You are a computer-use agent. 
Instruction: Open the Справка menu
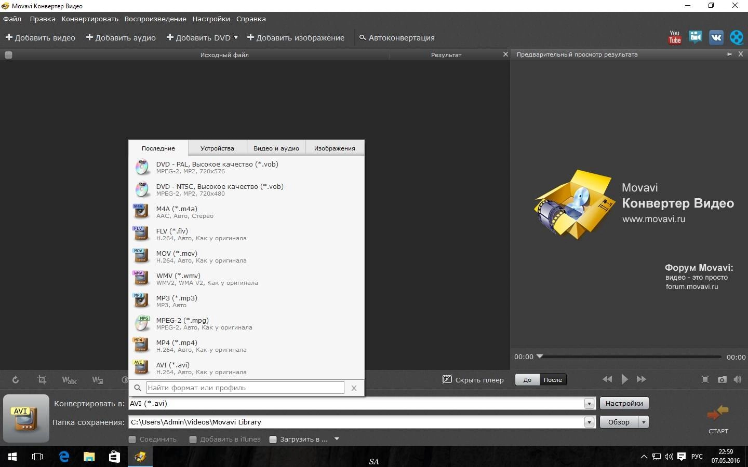251,19
